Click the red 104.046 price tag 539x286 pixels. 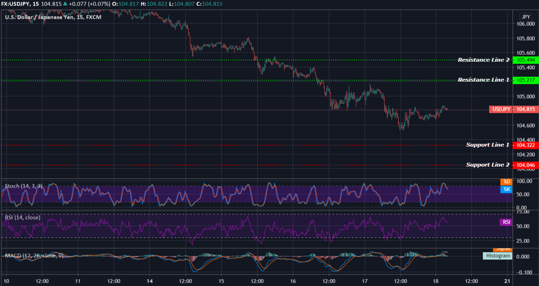pos(526,165)
